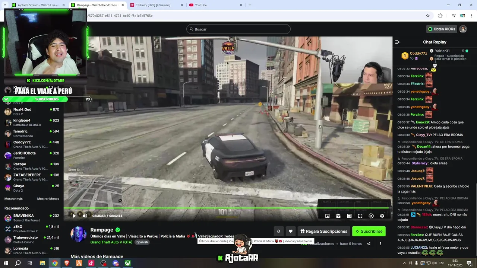This screenshot has height=268, width=477.
Task: Click Mostrar más in sidebar
Action: (x=13, y=199)
